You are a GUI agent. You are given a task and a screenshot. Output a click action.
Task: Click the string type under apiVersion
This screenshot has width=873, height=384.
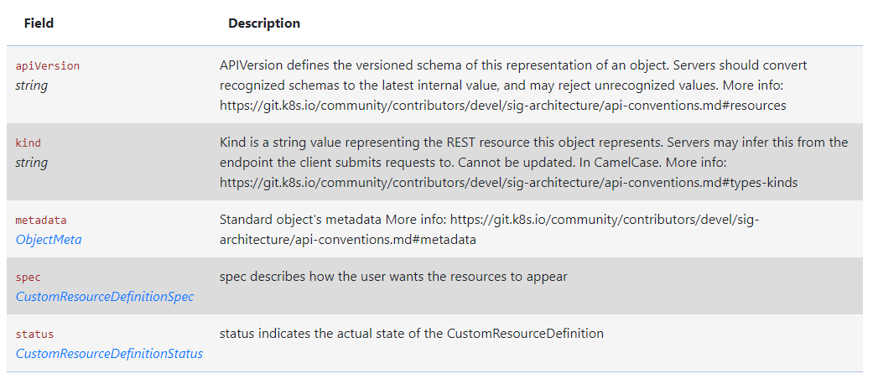pyautogui.click(x=32, y=86)
